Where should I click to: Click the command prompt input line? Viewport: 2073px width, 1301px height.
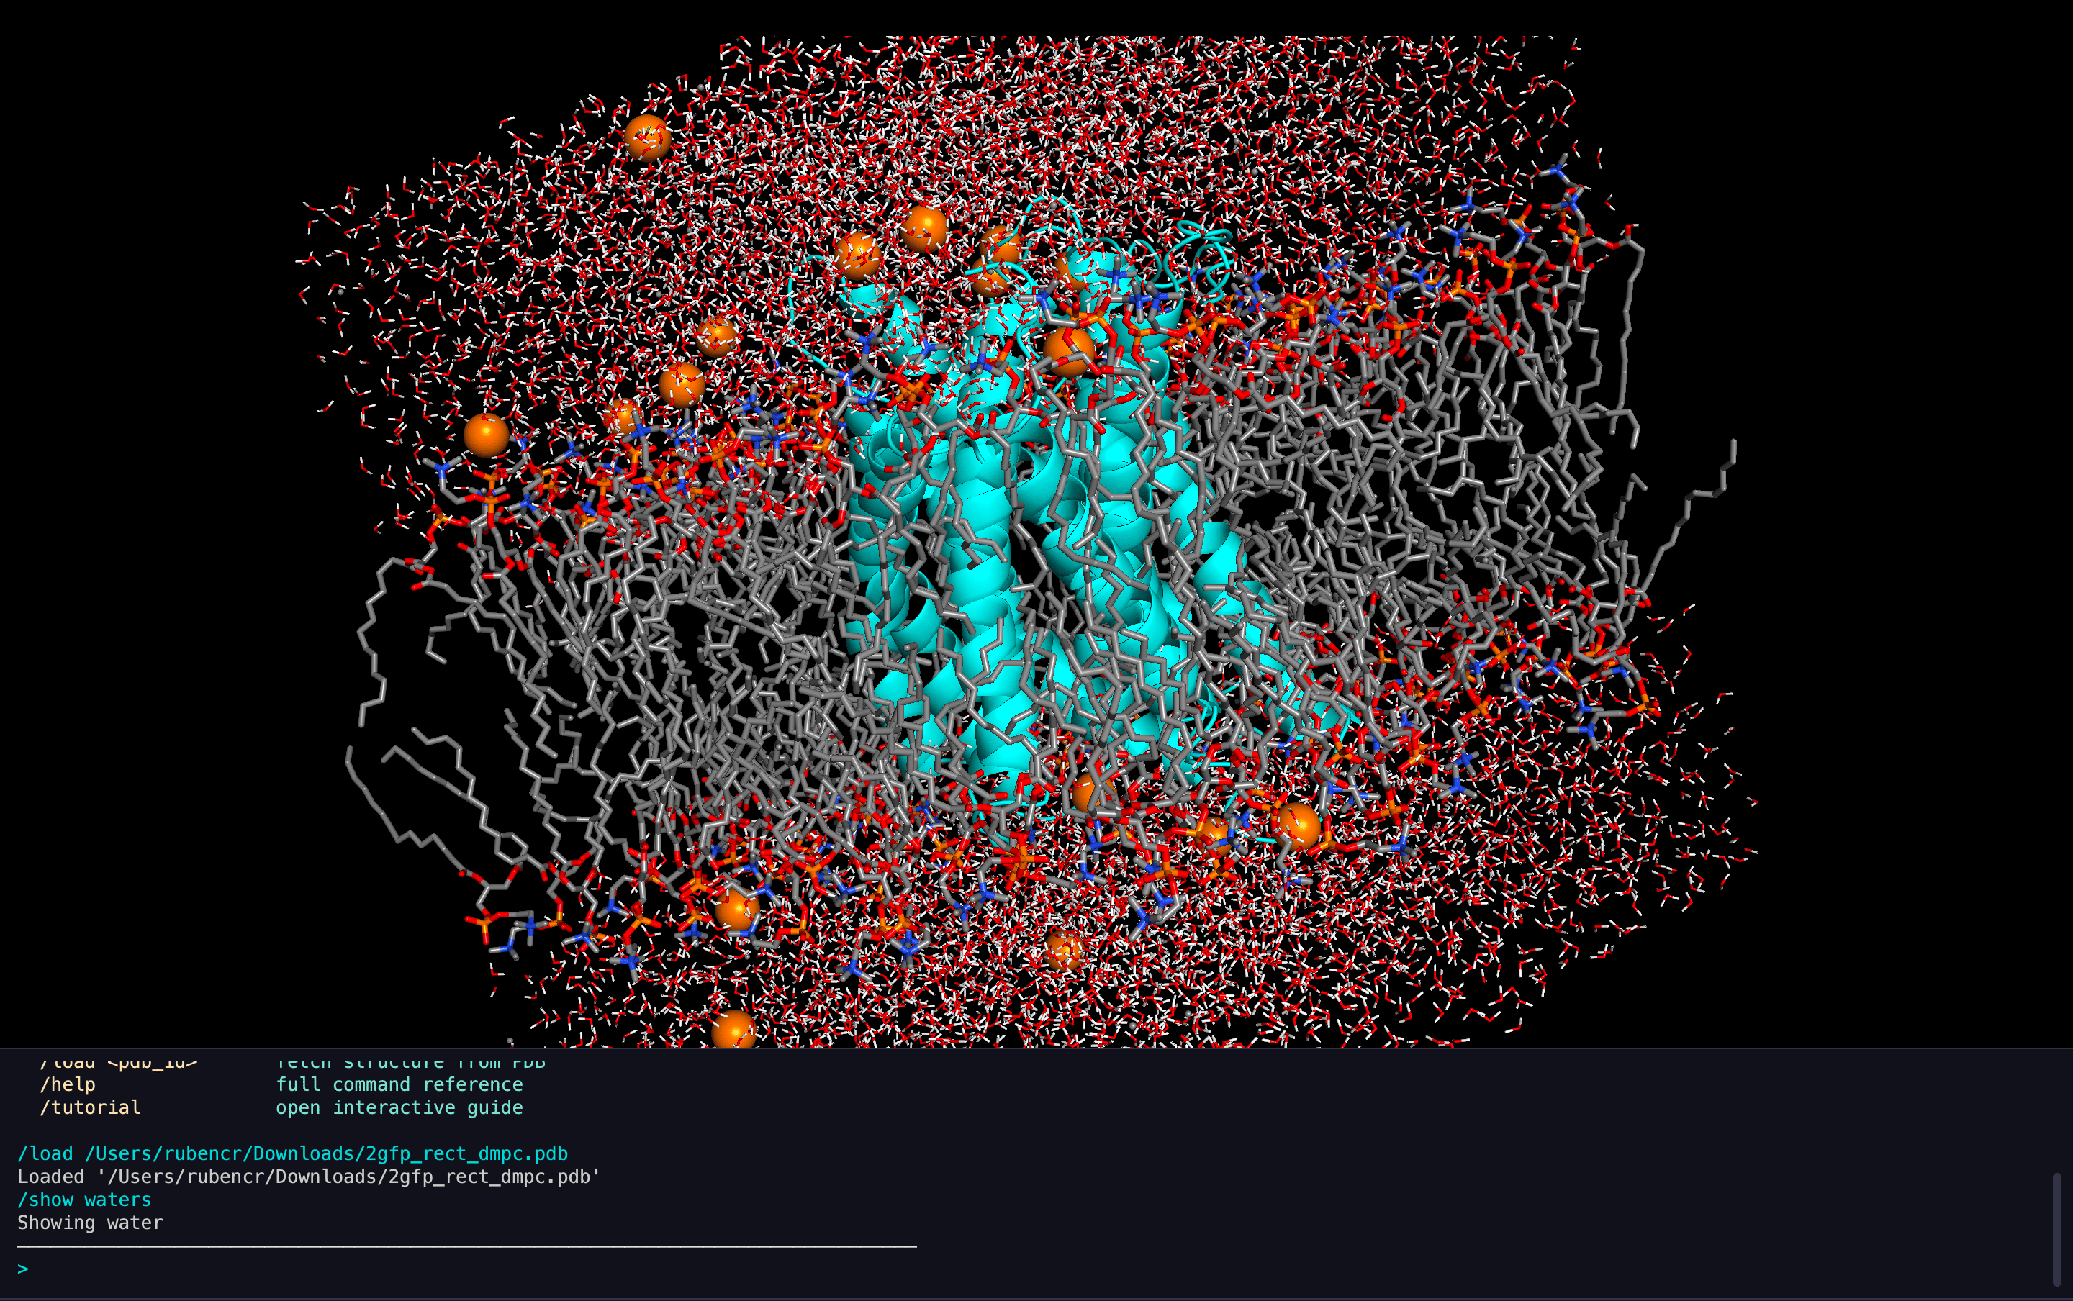pyautogui.click(x=516, y=1269)
